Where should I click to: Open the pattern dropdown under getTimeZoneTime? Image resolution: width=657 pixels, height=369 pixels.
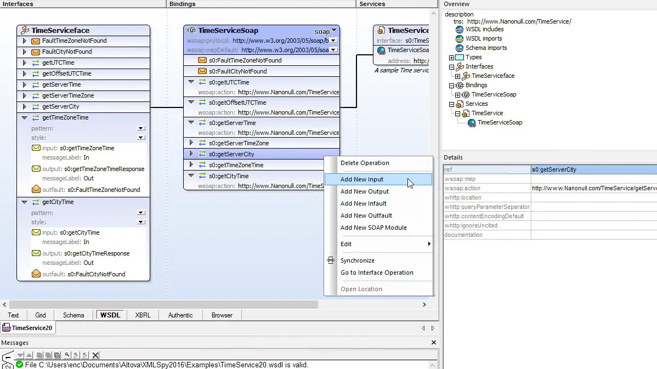[x=141, y=128]
